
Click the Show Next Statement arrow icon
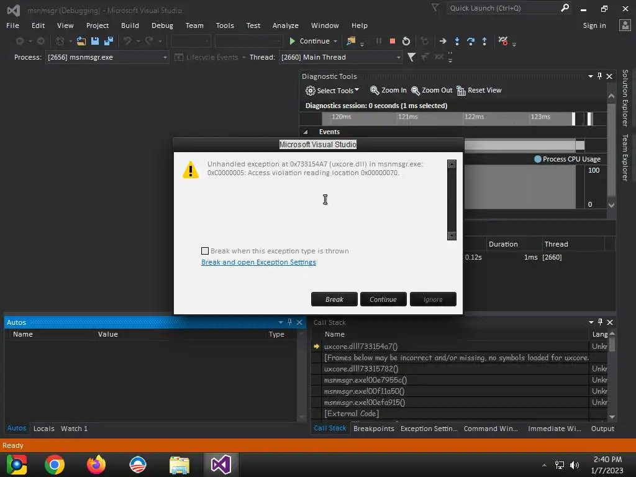(x=443, y=41)
